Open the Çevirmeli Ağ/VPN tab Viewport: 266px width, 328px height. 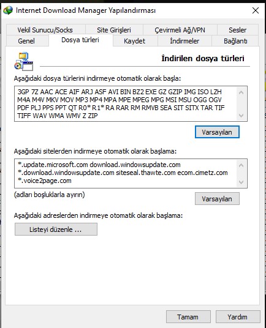point(180,30)
